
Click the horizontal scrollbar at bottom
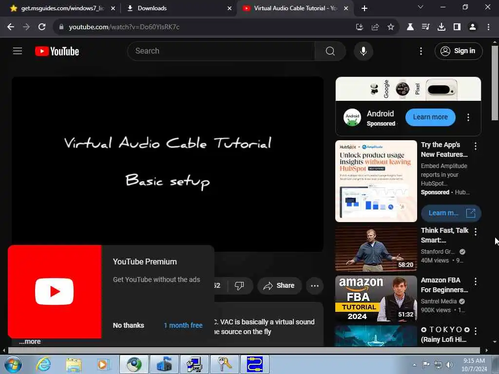tap(244, 351)
